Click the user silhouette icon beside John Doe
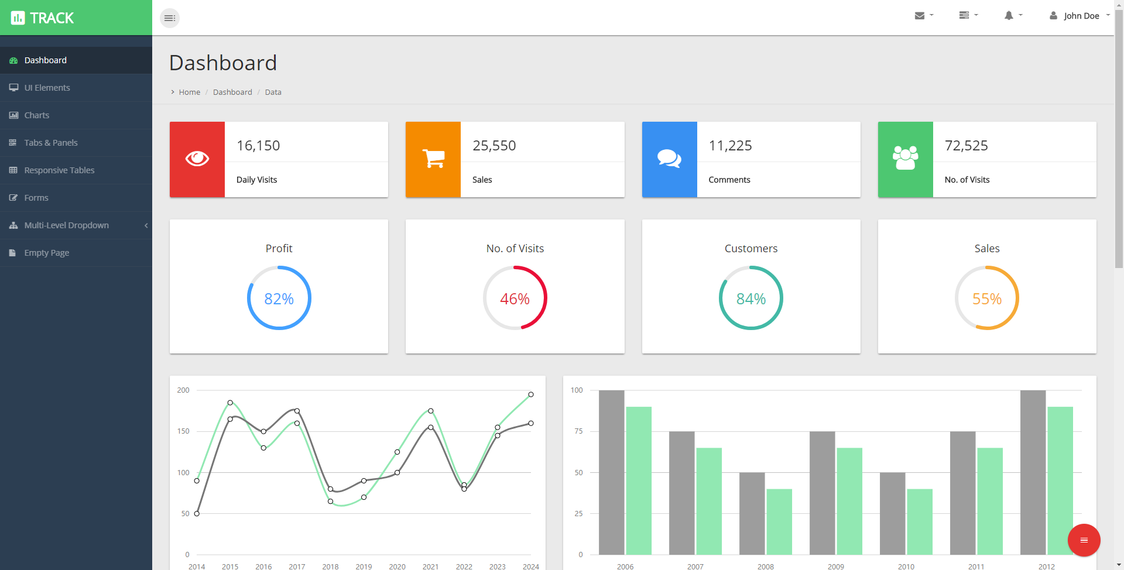 click(1053, 16)
